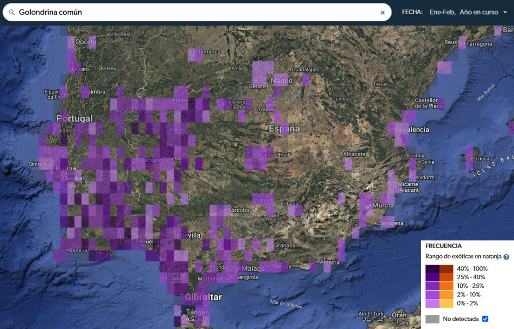Expand the date selector using the caret arrow

click(x=505, y=13)
